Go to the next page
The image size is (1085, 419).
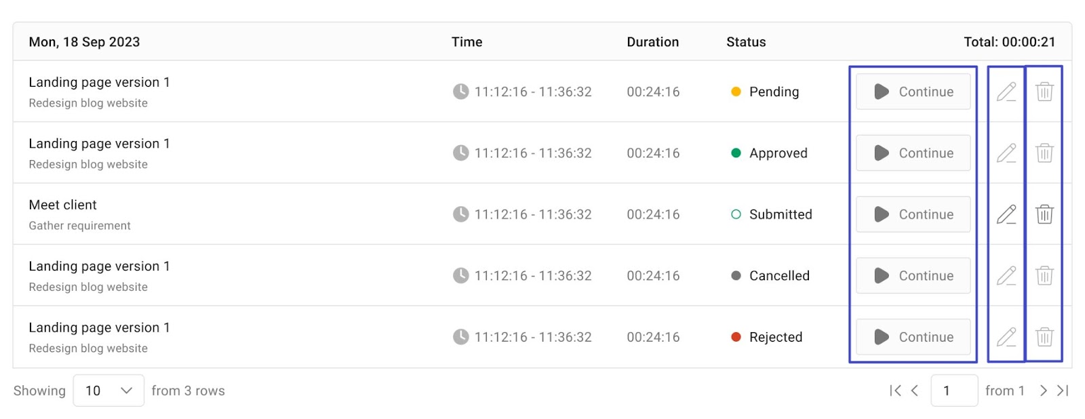(1043, 391)
